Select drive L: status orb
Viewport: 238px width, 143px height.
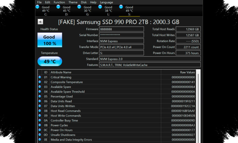[100, 7]
